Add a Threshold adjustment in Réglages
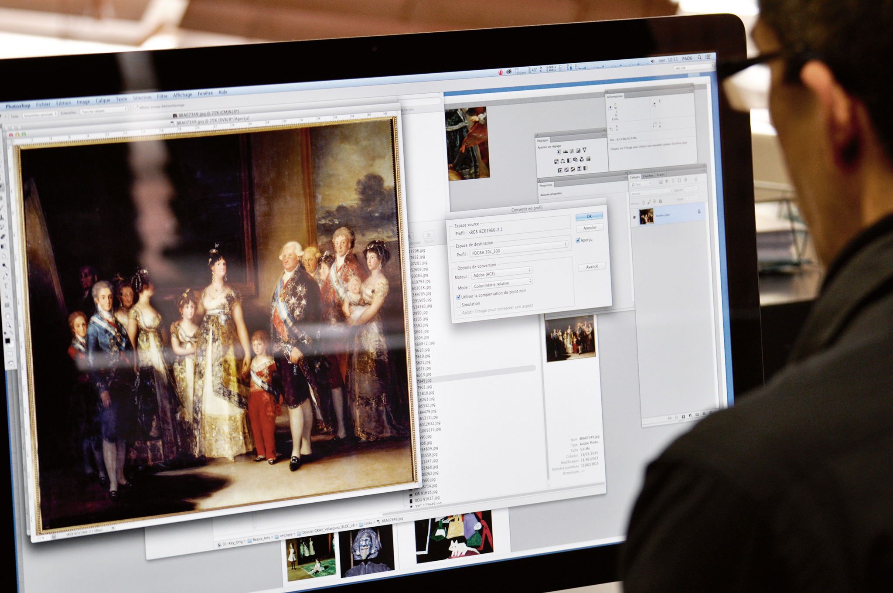Viewport: 893px width, 593px height. 573,169
